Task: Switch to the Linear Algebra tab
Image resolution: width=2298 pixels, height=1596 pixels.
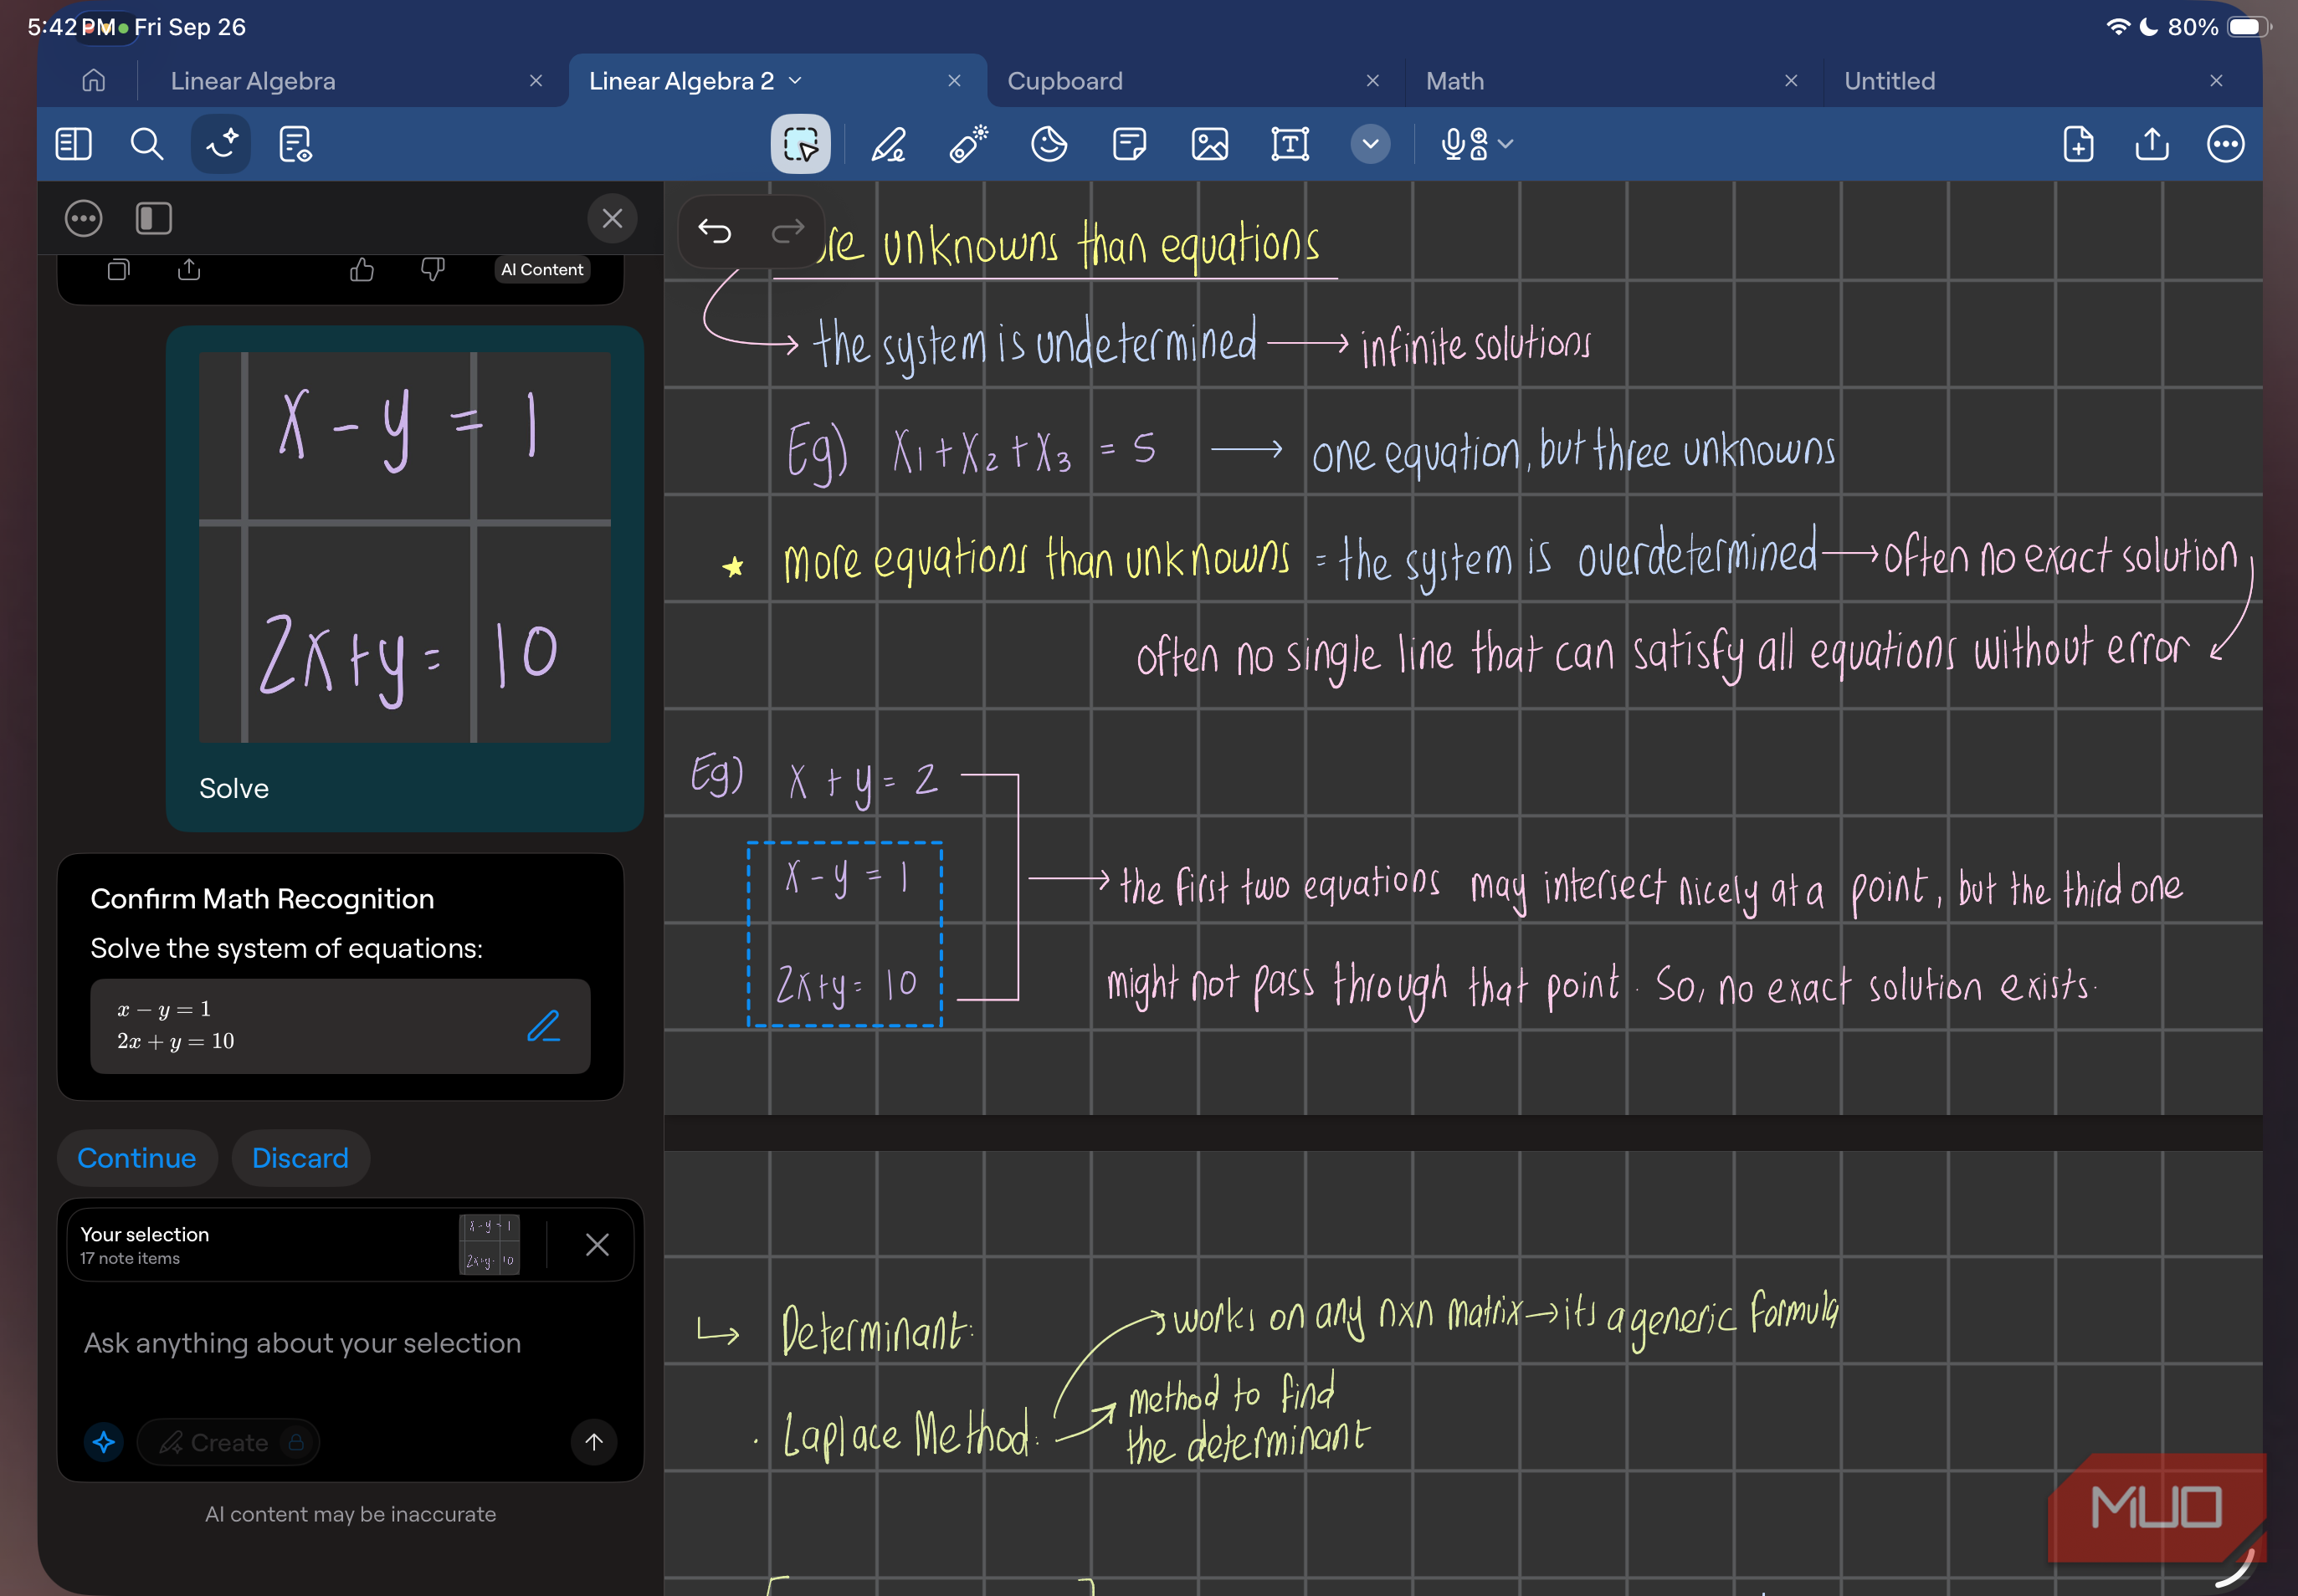Action: (253, 81)
